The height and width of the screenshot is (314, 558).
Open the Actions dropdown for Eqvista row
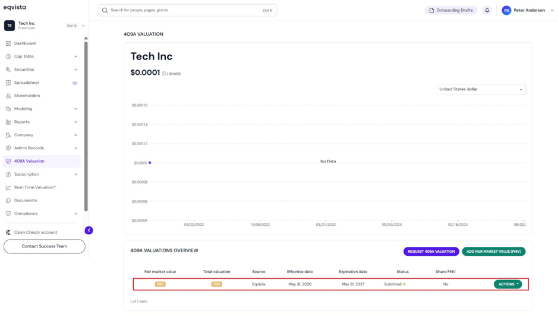click(x=508, y=284)
